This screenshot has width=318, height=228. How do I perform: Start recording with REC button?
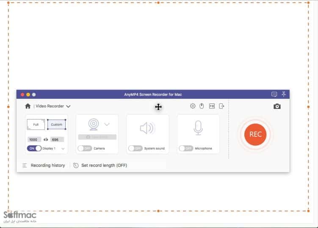pyautogui.click(x=255, y=135)
